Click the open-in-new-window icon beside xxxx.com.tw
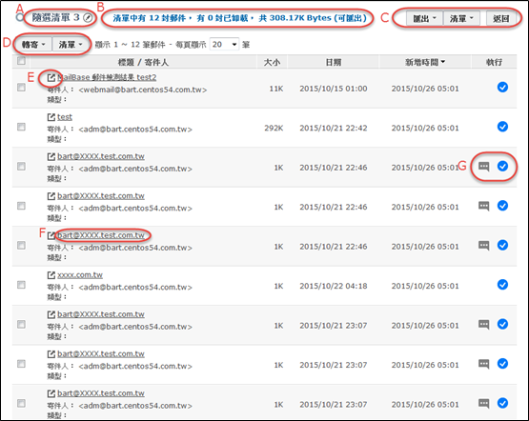 51,275
